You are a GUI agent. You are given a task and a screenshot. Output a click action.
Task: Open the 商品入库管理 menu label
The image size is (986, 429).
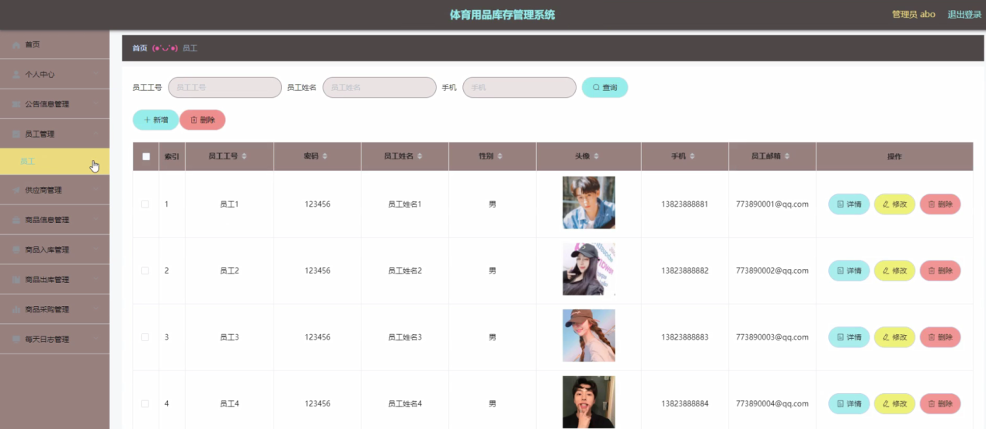(x=47, y=249)
